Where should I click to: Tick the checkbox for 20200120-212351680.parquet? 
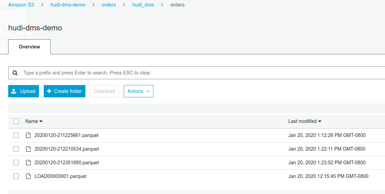tap(16, 163)
